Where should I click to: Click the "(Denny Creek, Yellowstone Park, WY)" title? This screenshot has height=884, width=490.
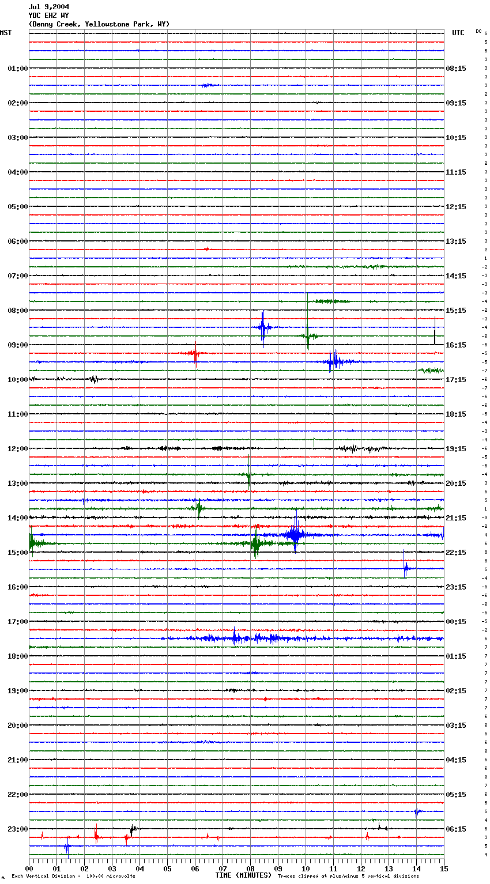pos(99,24)
